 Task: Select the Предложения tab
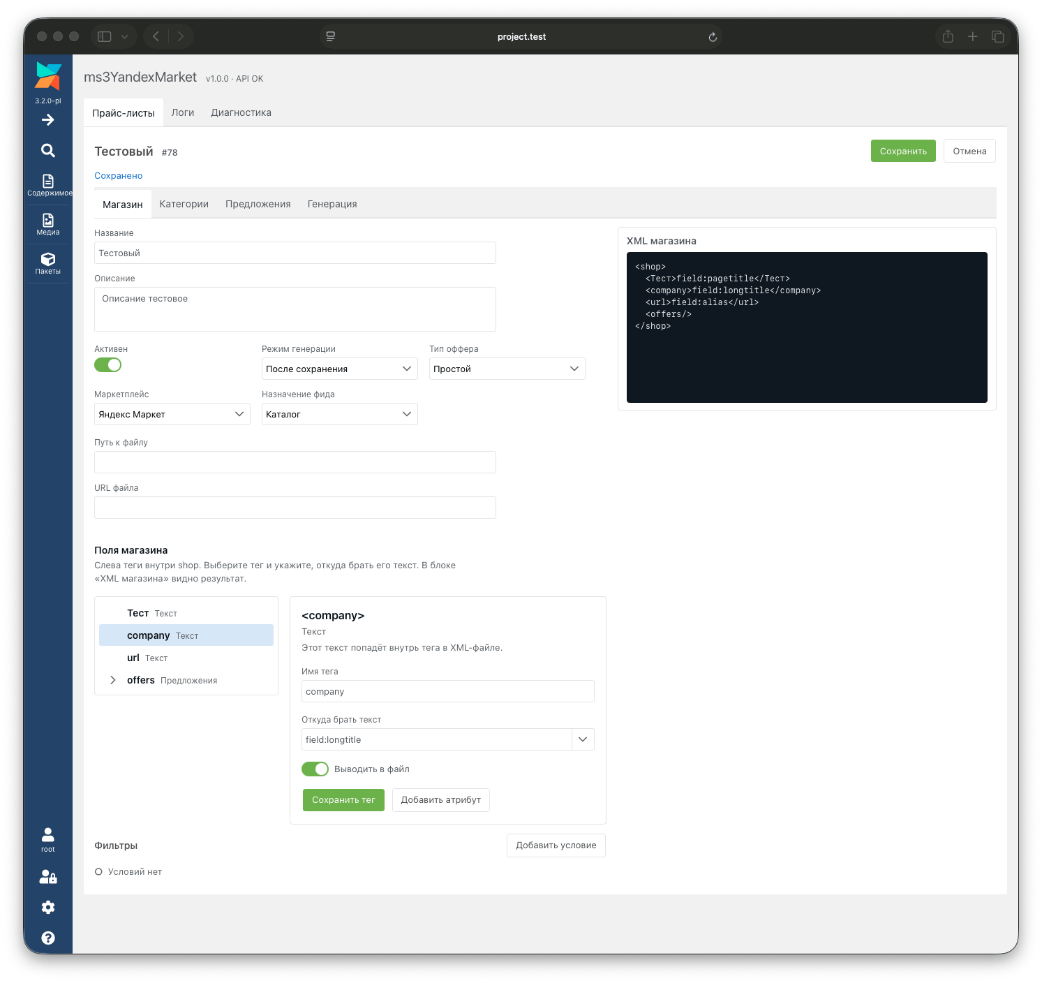pyautogui.click(x=258, y=204)
